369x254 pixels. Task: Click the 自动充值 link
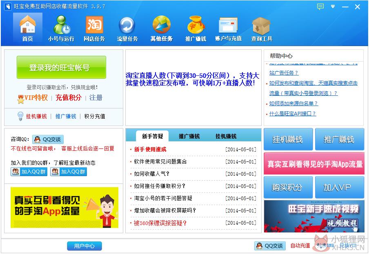coord(300,246)
